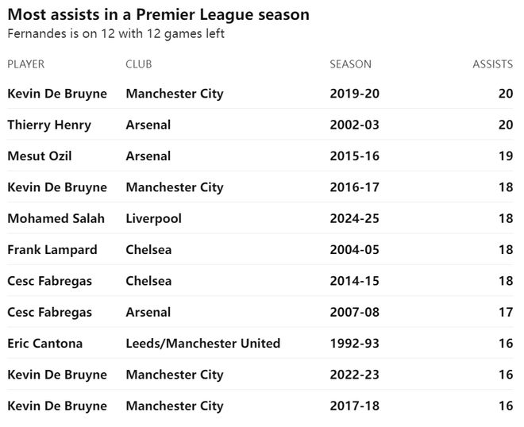Viewport: 524px width, 427px height.
Task: Click the CLUB column header
Action: [138, 64]
